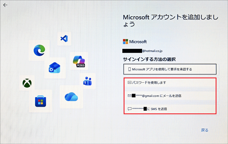This screenshot has height=144, width=228.
Task: Select パスワードを使用します sign-in option
Action: (170, 82)
